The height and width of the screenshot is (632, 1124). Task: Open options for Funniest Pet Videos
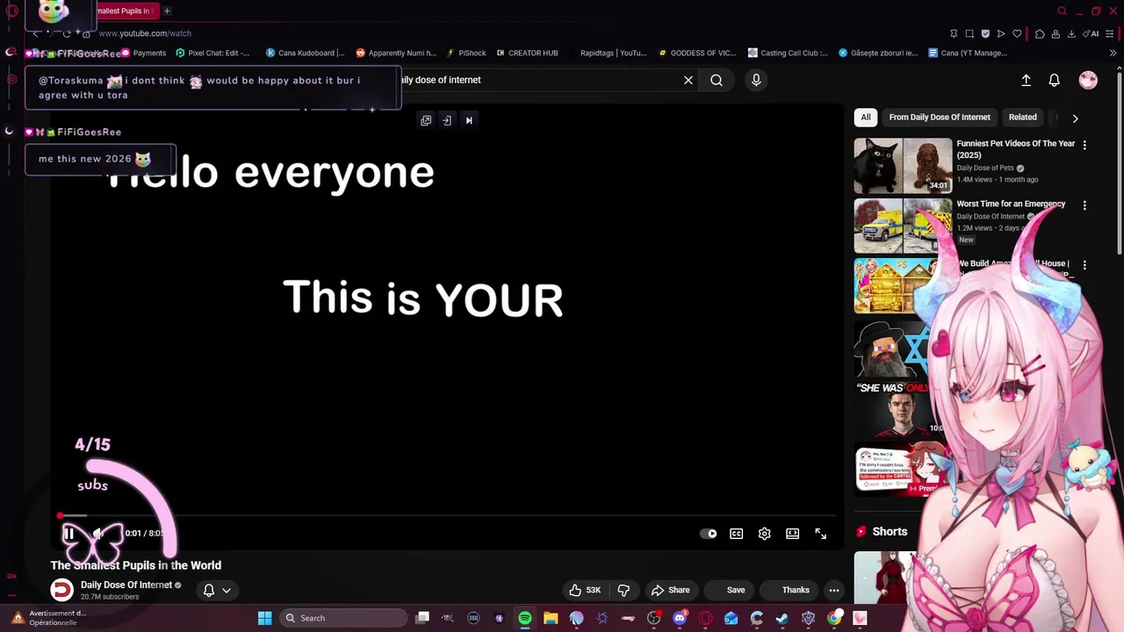tap(1084, 145)
